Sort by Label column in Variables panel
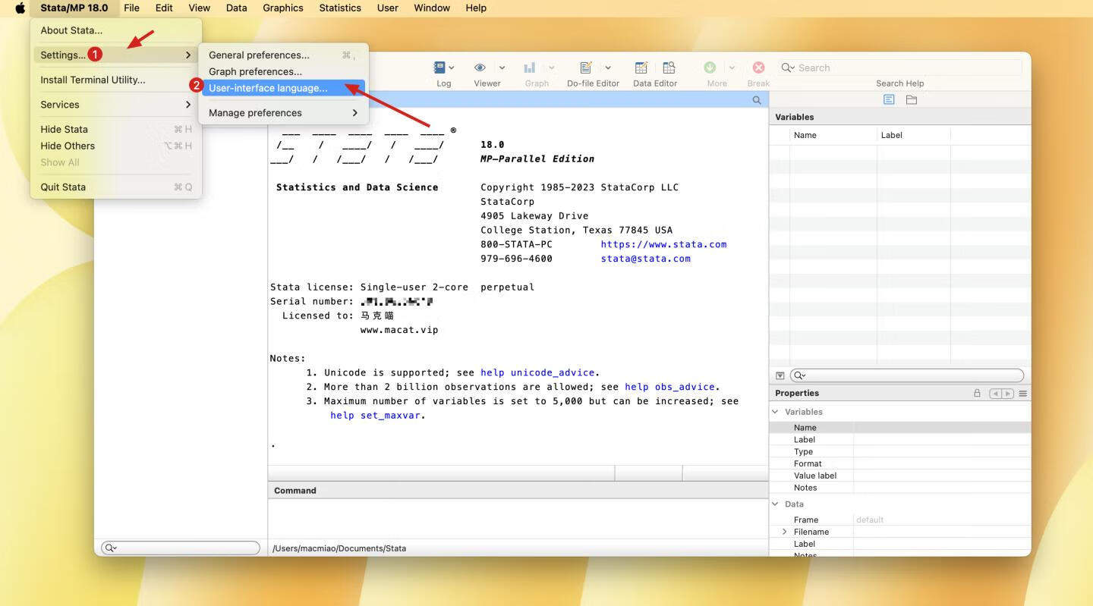This screenshot has width=1093, height=606. coord(914,135)
